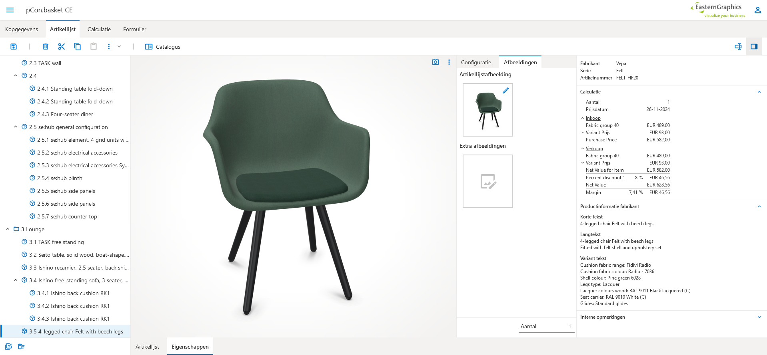Viewport: 767px width, 355px height.
Task: Click question icon of 3.2 Seito table
Action: point(24,255)
